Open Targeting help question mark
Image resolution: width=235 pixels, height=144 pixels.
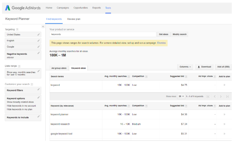click(x=17, y=29)
